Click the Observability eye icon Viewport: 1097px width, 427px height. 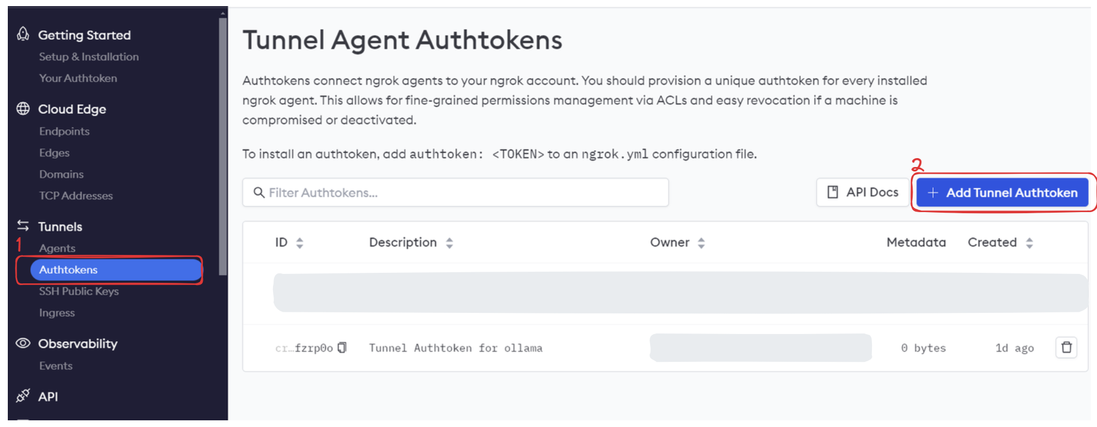click(23, 343)
